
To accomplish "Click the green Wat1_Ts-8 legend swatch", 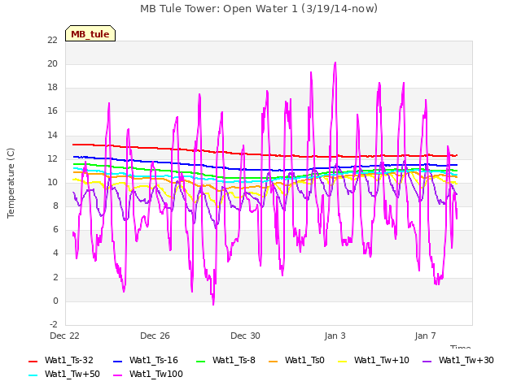I will 201,361.
